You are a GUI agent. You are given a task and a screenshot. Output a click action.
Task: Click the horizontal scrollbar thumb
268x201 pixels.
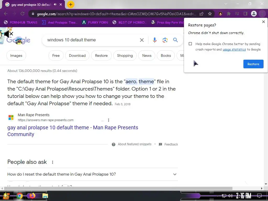click(x=118, y=188)
